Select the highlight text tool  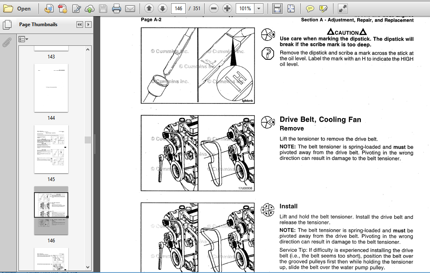coord(324,9)
